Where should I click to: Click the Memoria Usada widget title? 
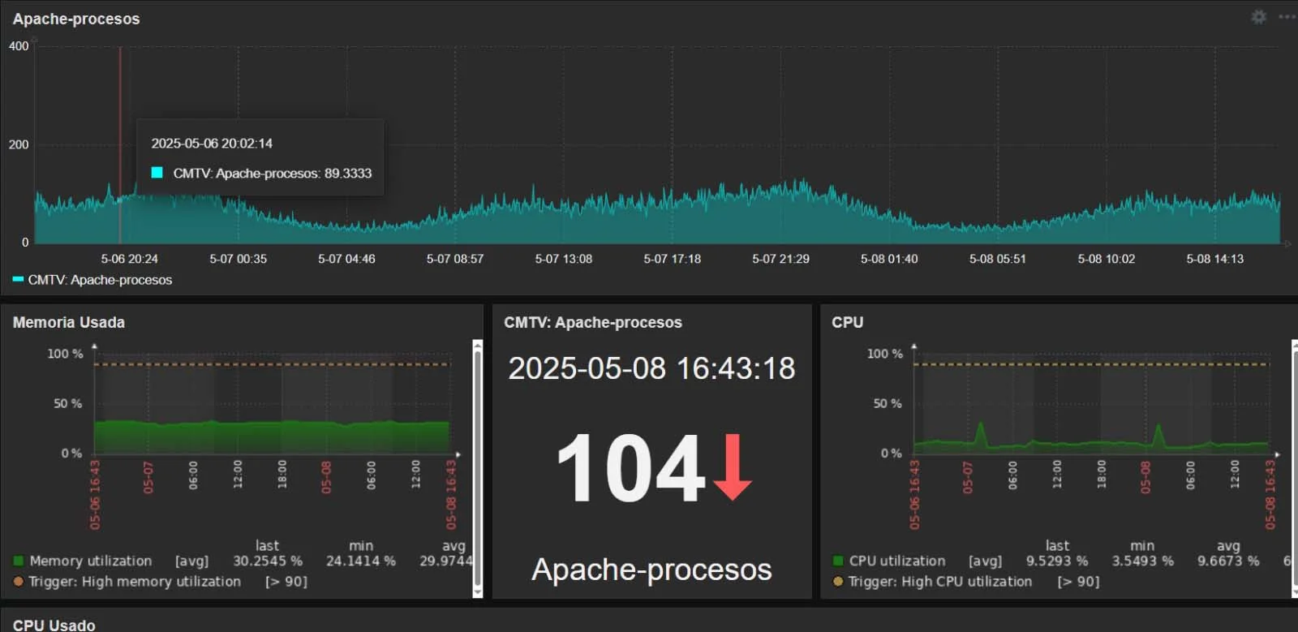69,322
